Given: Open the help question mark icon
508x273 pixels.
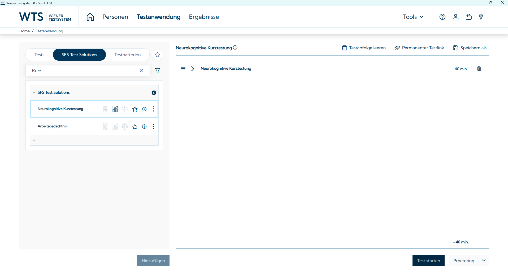Looking at the screenshot, I should pyautogui.click(x=442, y=17).
